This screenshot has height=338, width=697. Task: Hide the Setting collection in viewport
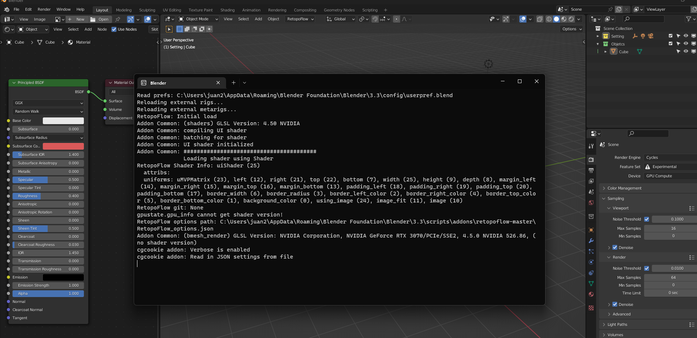click(x=686, y=36)
